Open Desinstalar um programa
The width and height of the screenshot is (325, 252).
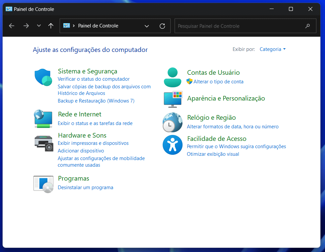click(x=85, y=187)
